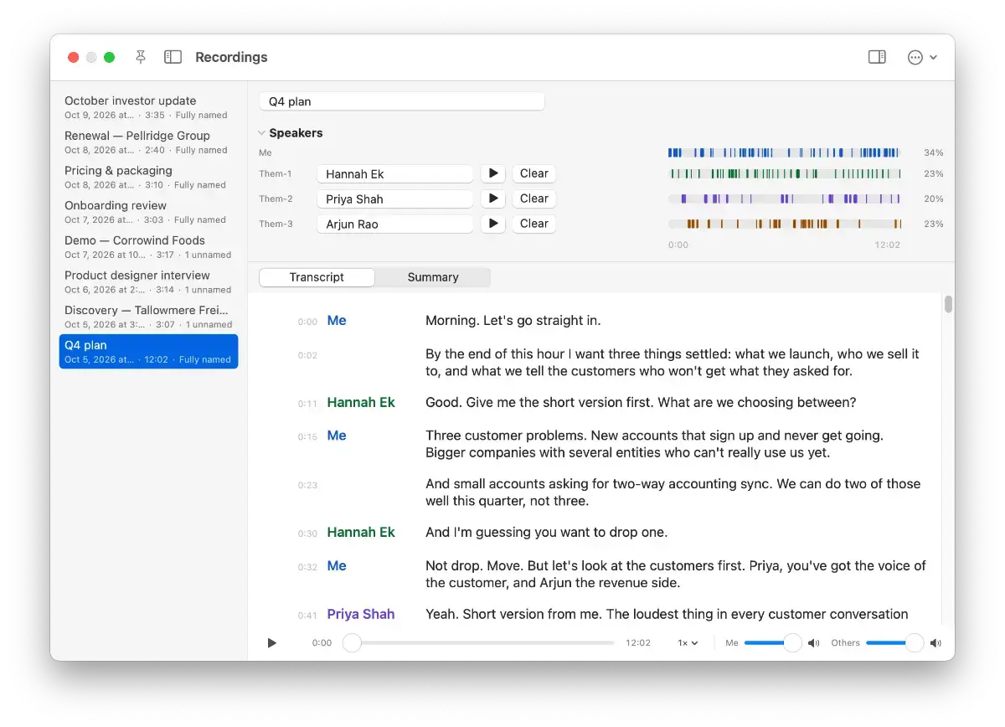Open Renewal — Pellridge Group recording
Screen dimensions: 1005x727
pos(149,142)
